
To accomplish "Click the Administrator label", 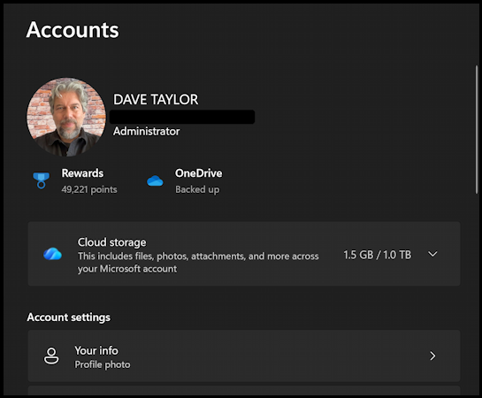I will (x=146, y=131).
